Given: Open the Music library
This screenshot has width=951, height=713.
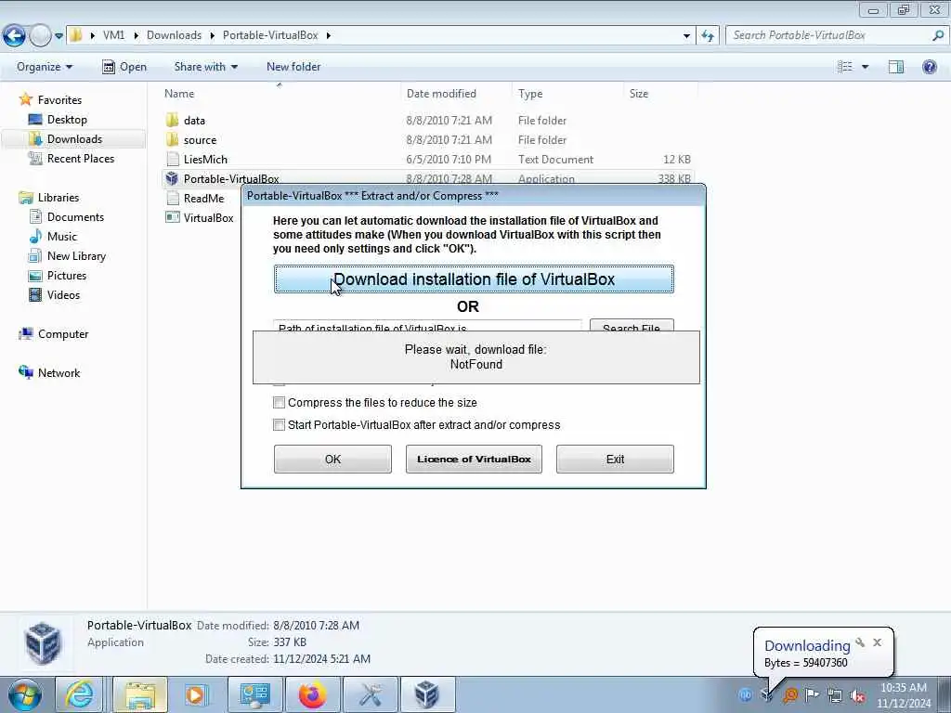Looking at the screenshot, I should 62,237.
